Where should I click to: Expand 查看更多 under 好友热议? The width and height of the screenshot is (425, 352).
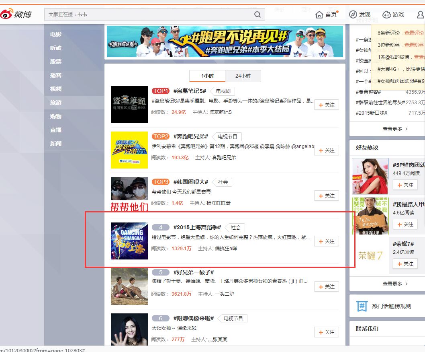click(x=395, y=284)
